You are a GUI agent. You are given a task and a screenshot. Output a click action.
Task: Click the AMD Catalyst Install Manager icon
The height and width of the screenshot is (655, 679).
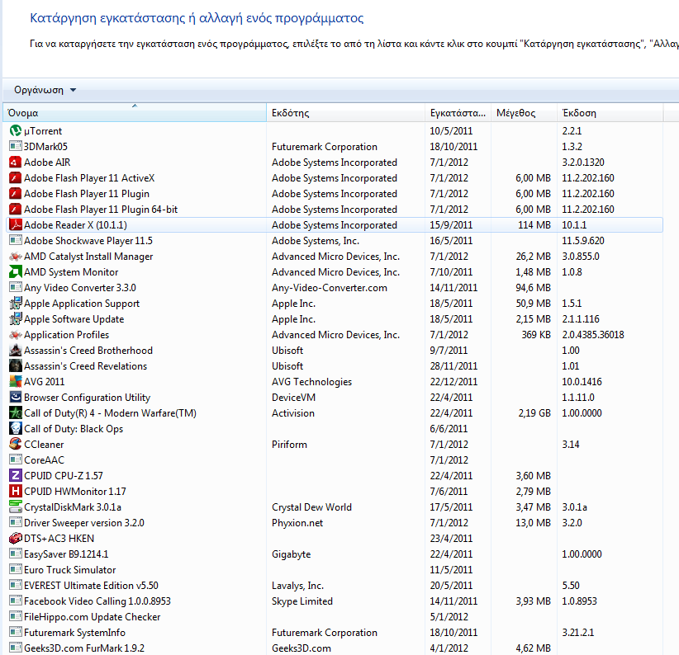(16, 257)
